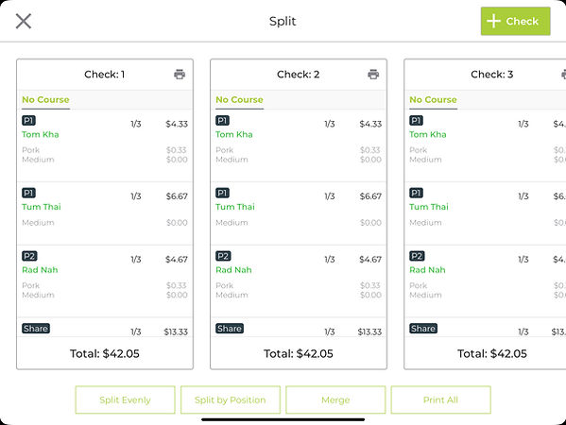
Task: Click Print All
Action: [x=440, y=399]
